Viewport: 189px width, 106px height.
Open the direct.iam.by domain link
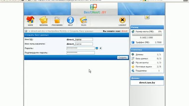[147, 82]
